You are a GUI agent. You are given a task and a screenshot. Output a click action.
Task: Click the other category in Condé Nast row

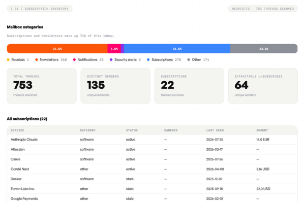point(84,169)
